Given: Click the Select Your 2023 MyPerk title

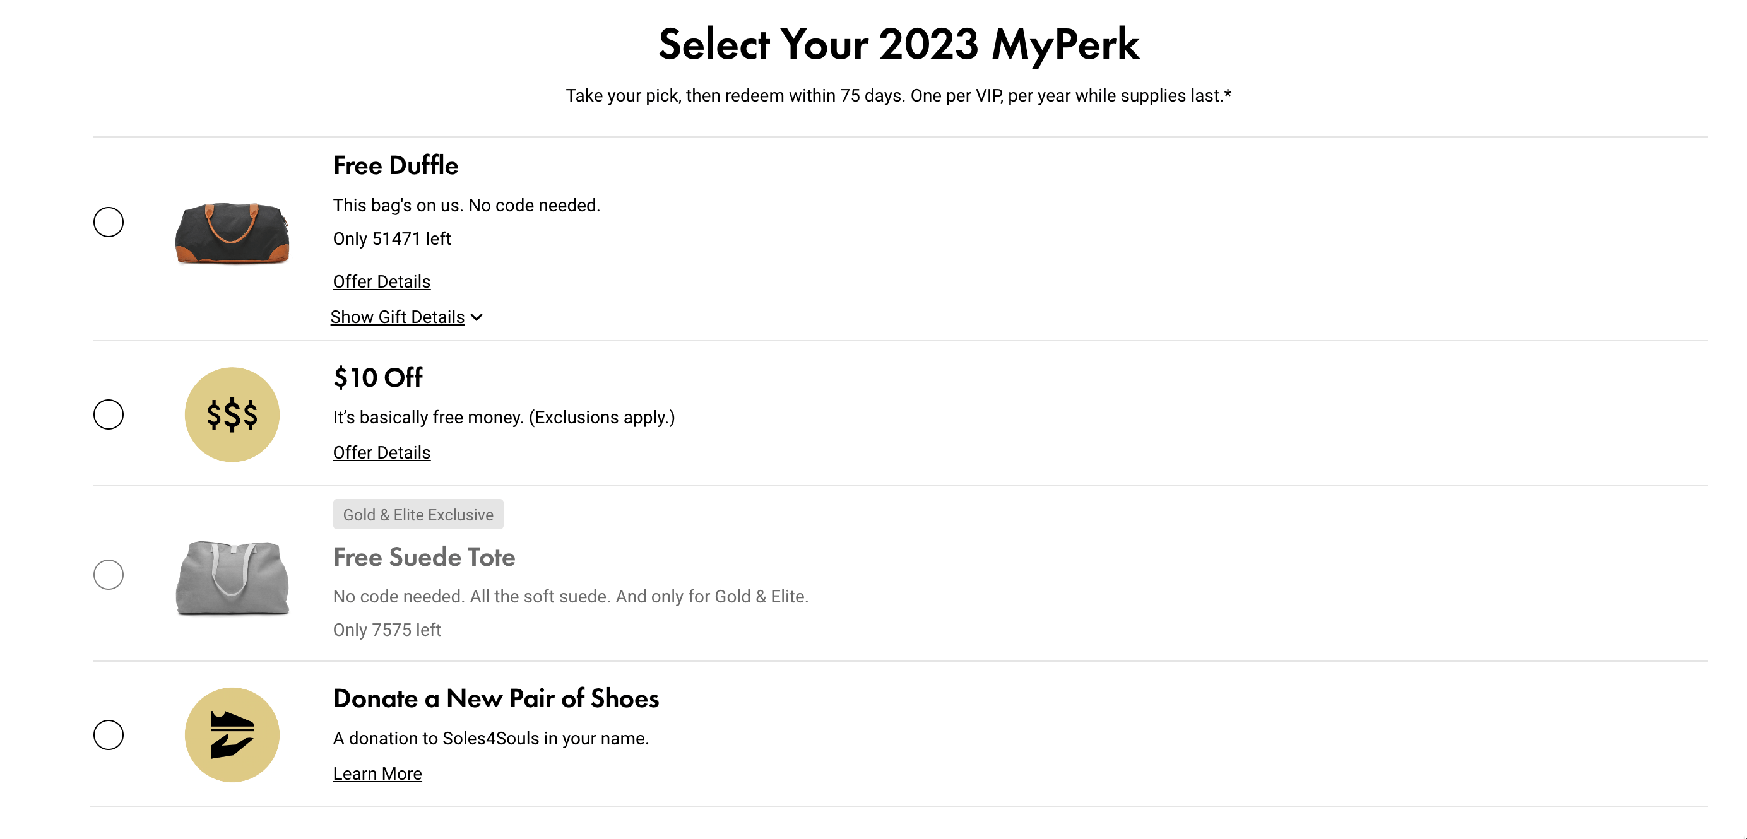Looking at the screenshot, I should click(899, 45).
